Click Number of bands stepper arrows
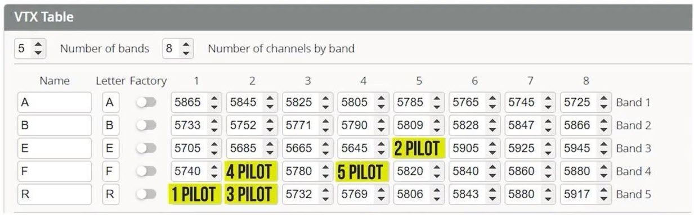 (38, 48)
